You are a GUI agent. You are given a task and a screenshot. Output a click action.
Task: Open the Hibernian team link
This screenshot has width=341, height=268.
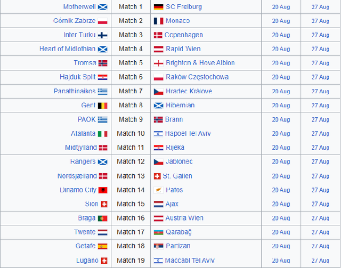180,105
